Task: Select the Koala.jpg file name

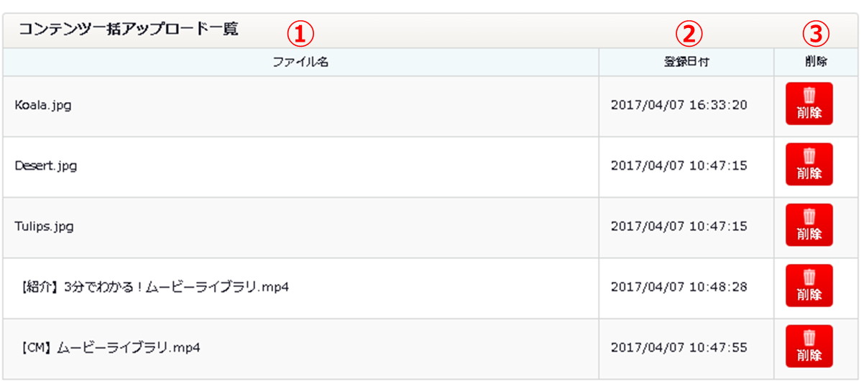Action: (43, 106)
